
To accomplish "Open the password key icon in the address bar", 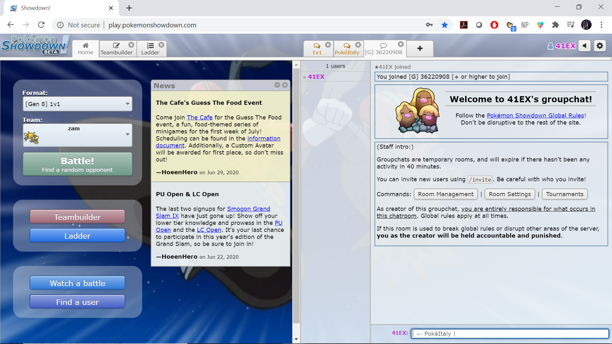I will [x=429, y=25].
